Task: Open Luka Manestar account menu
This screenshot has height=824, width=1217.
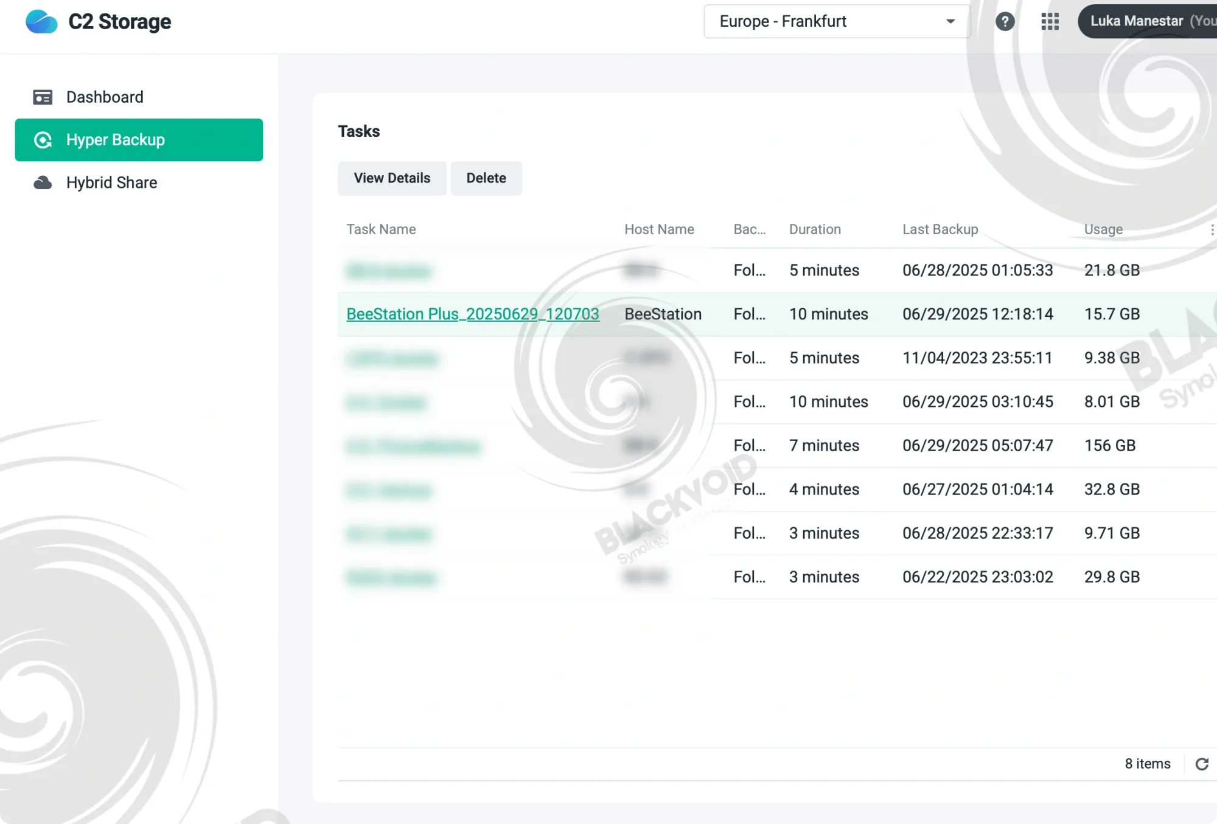Action: tap(1148, 21)
